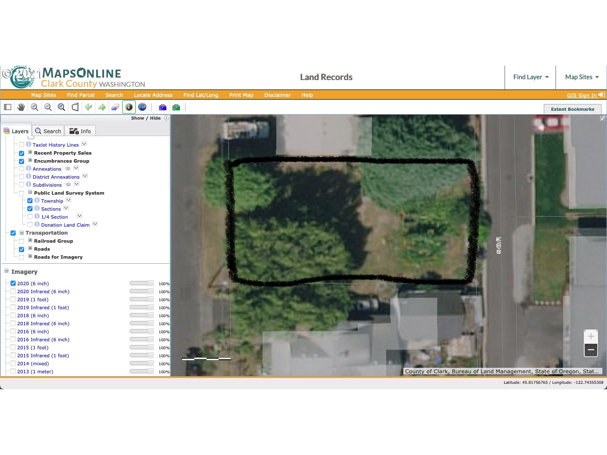Screen dimensions: 607x455
Task: Switch to the Search tab
Action: tap(48, 131)
